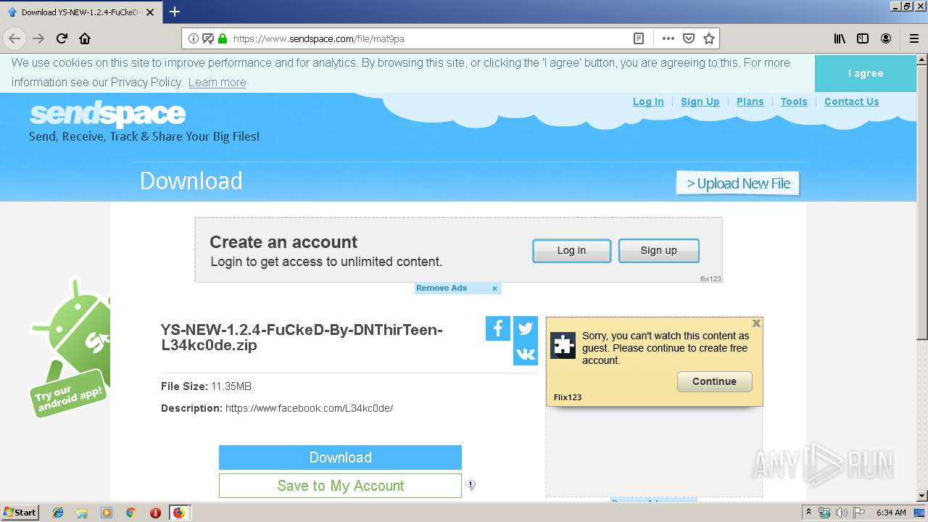Open the Library bookmarks panel
The image size is (928, 522).
[x=840, y=38]
